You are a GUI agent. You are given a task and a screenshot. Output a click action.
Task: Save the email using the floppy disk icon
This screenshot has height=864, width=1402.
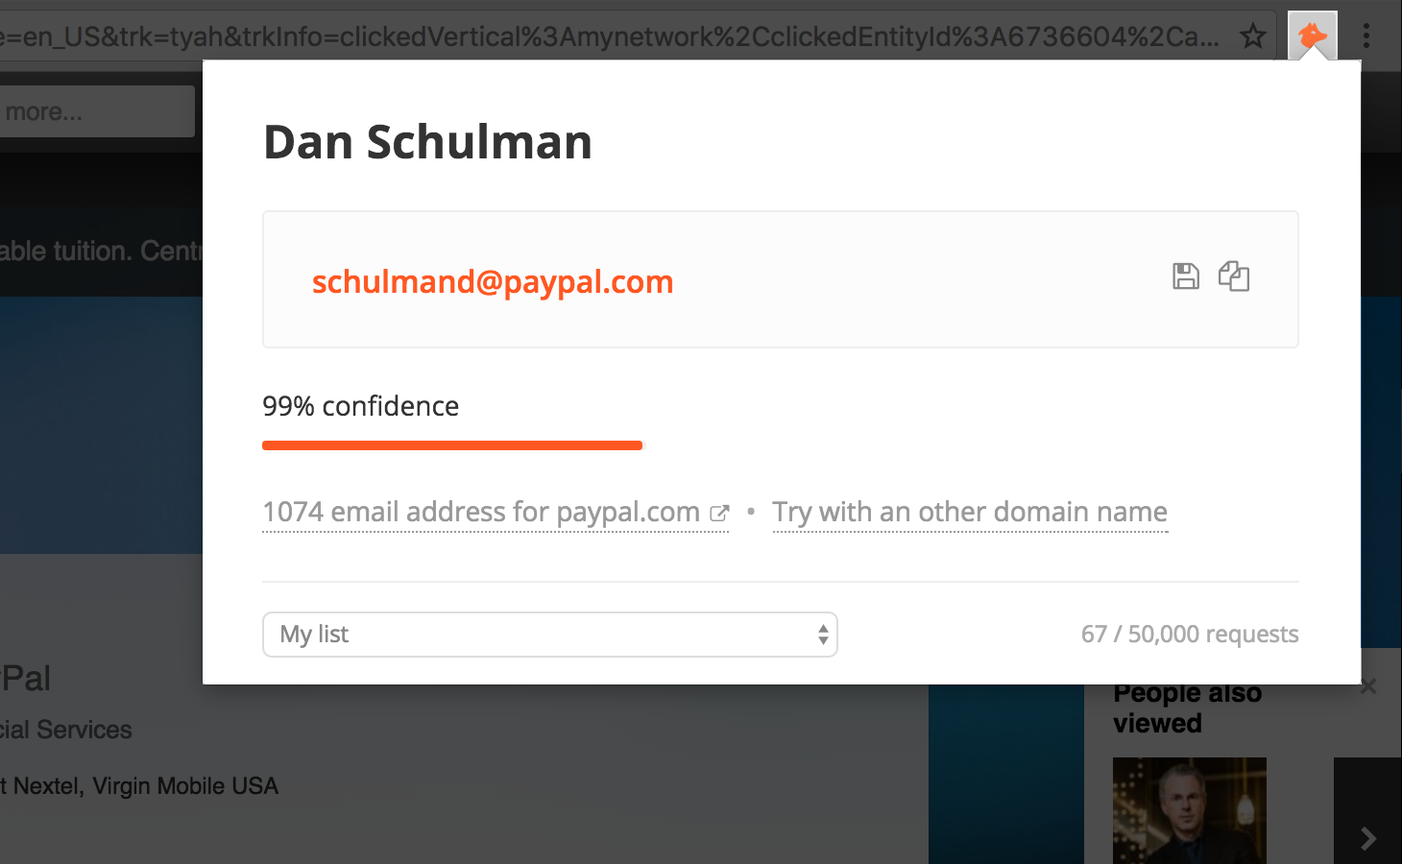pos(1186,276)
